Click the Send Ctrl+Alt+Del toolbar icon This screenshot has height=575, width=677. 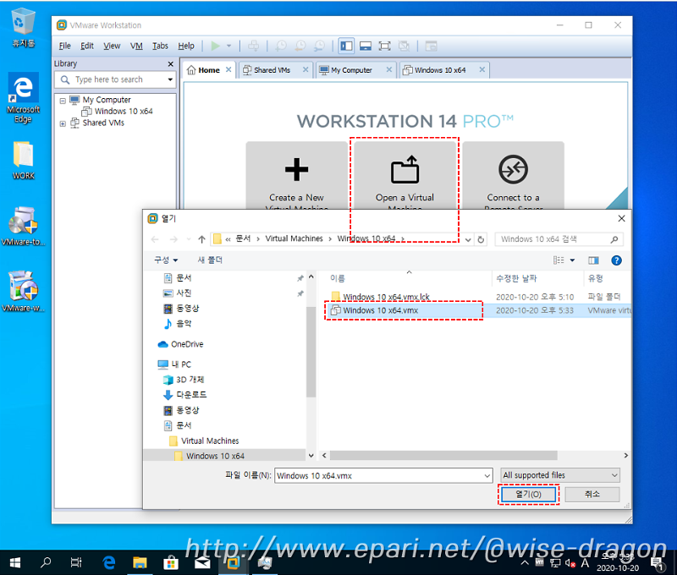pos(253,46)
